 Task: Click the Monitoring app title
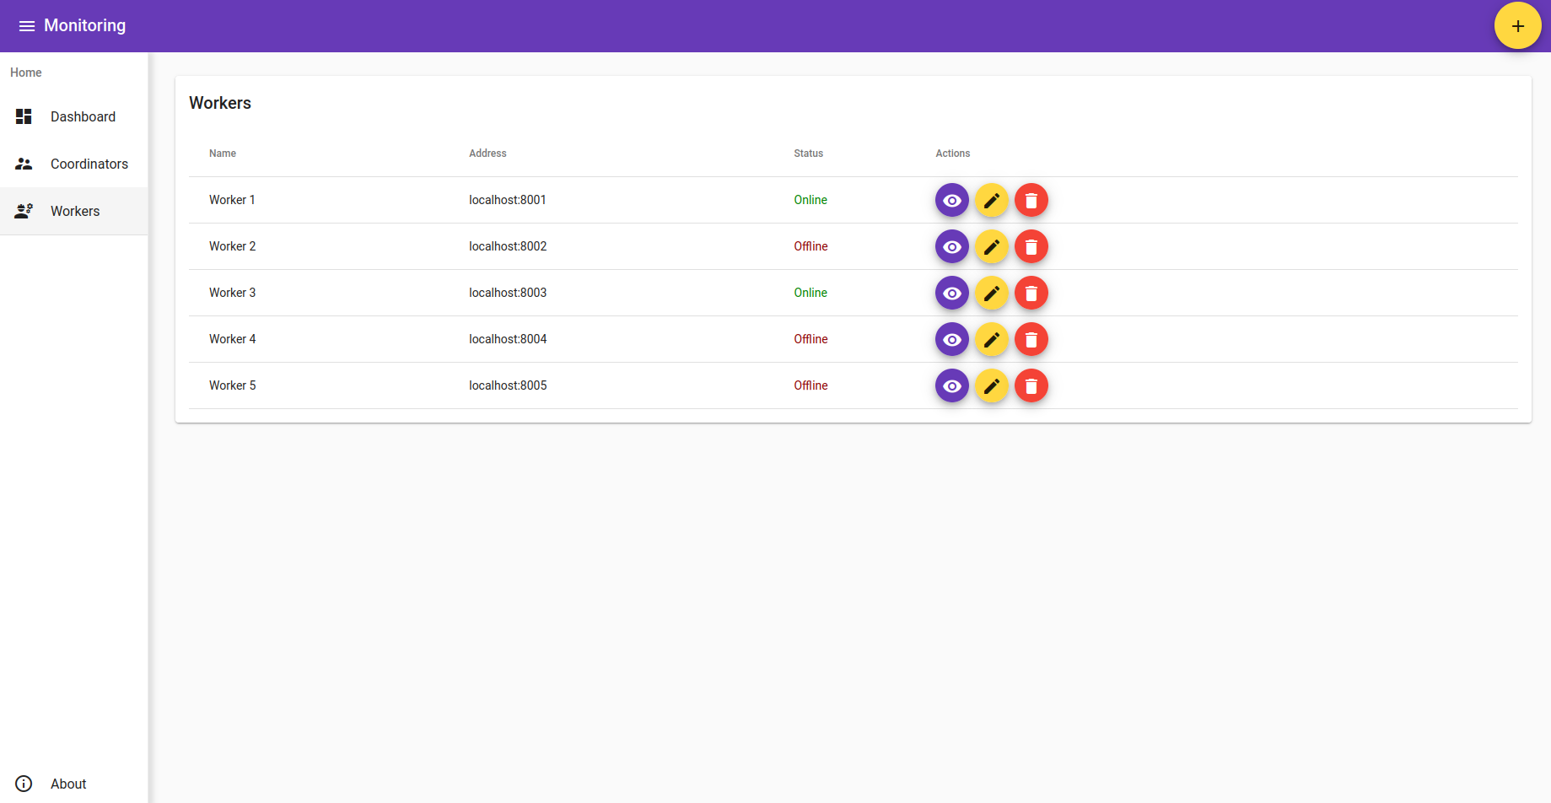click(84, 25)
